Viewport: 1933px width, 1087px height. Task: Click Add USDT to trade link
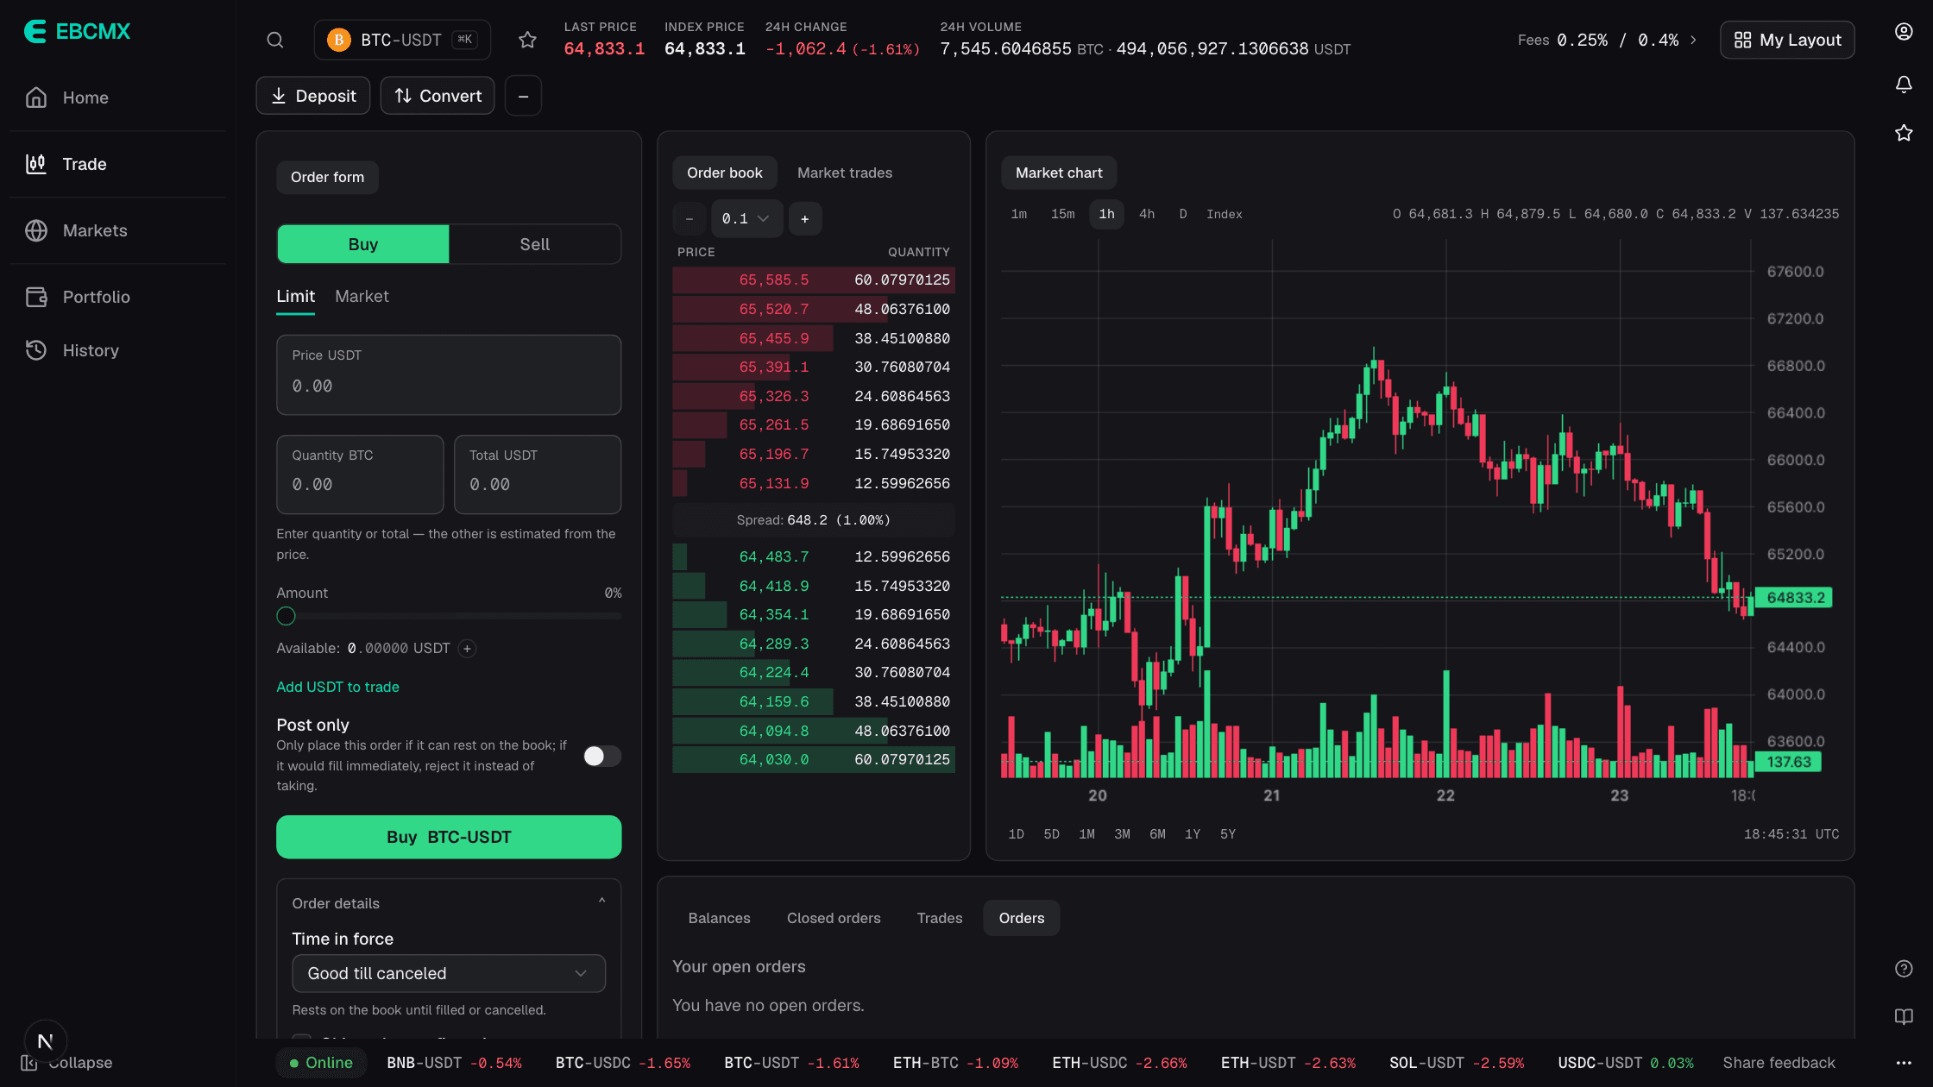(x=337, y=687)
